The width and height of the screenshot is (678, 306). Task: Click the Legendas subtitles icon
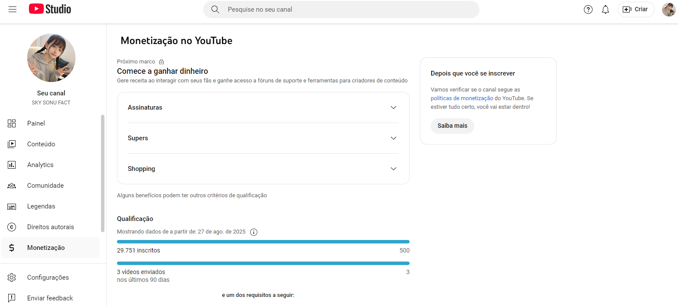(x=12, y=206)
